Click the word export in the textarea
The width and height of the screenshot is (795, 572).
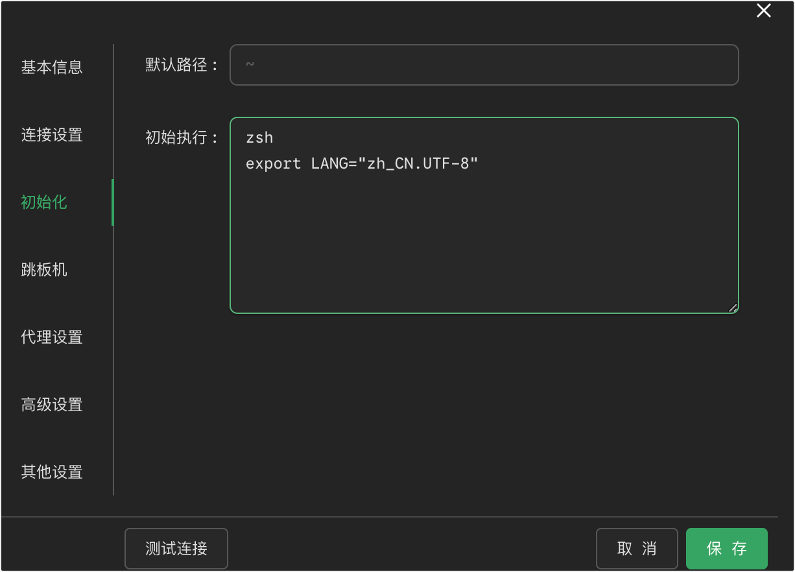tap(273, 163)
